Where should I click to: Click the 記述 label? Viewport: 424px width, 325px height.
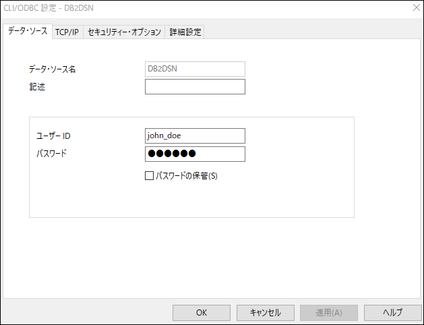click(36, 87)
